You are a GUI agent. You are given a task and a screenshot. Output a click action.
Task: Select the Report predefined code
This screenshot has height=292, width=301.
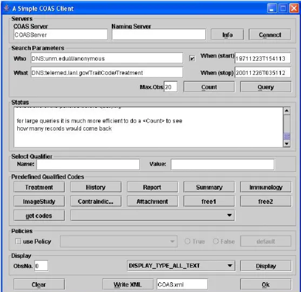(x=152, y=187)
